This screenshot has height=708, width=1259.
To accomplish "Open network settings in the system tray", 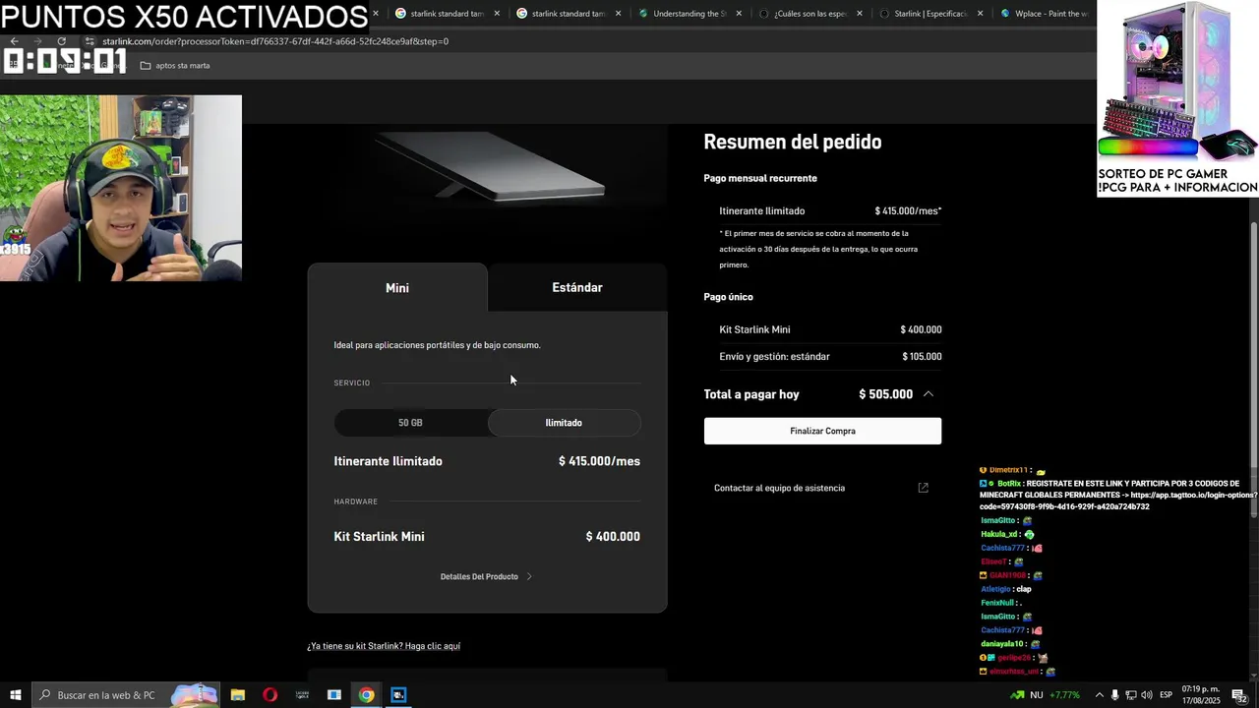I will (1131, 695).
